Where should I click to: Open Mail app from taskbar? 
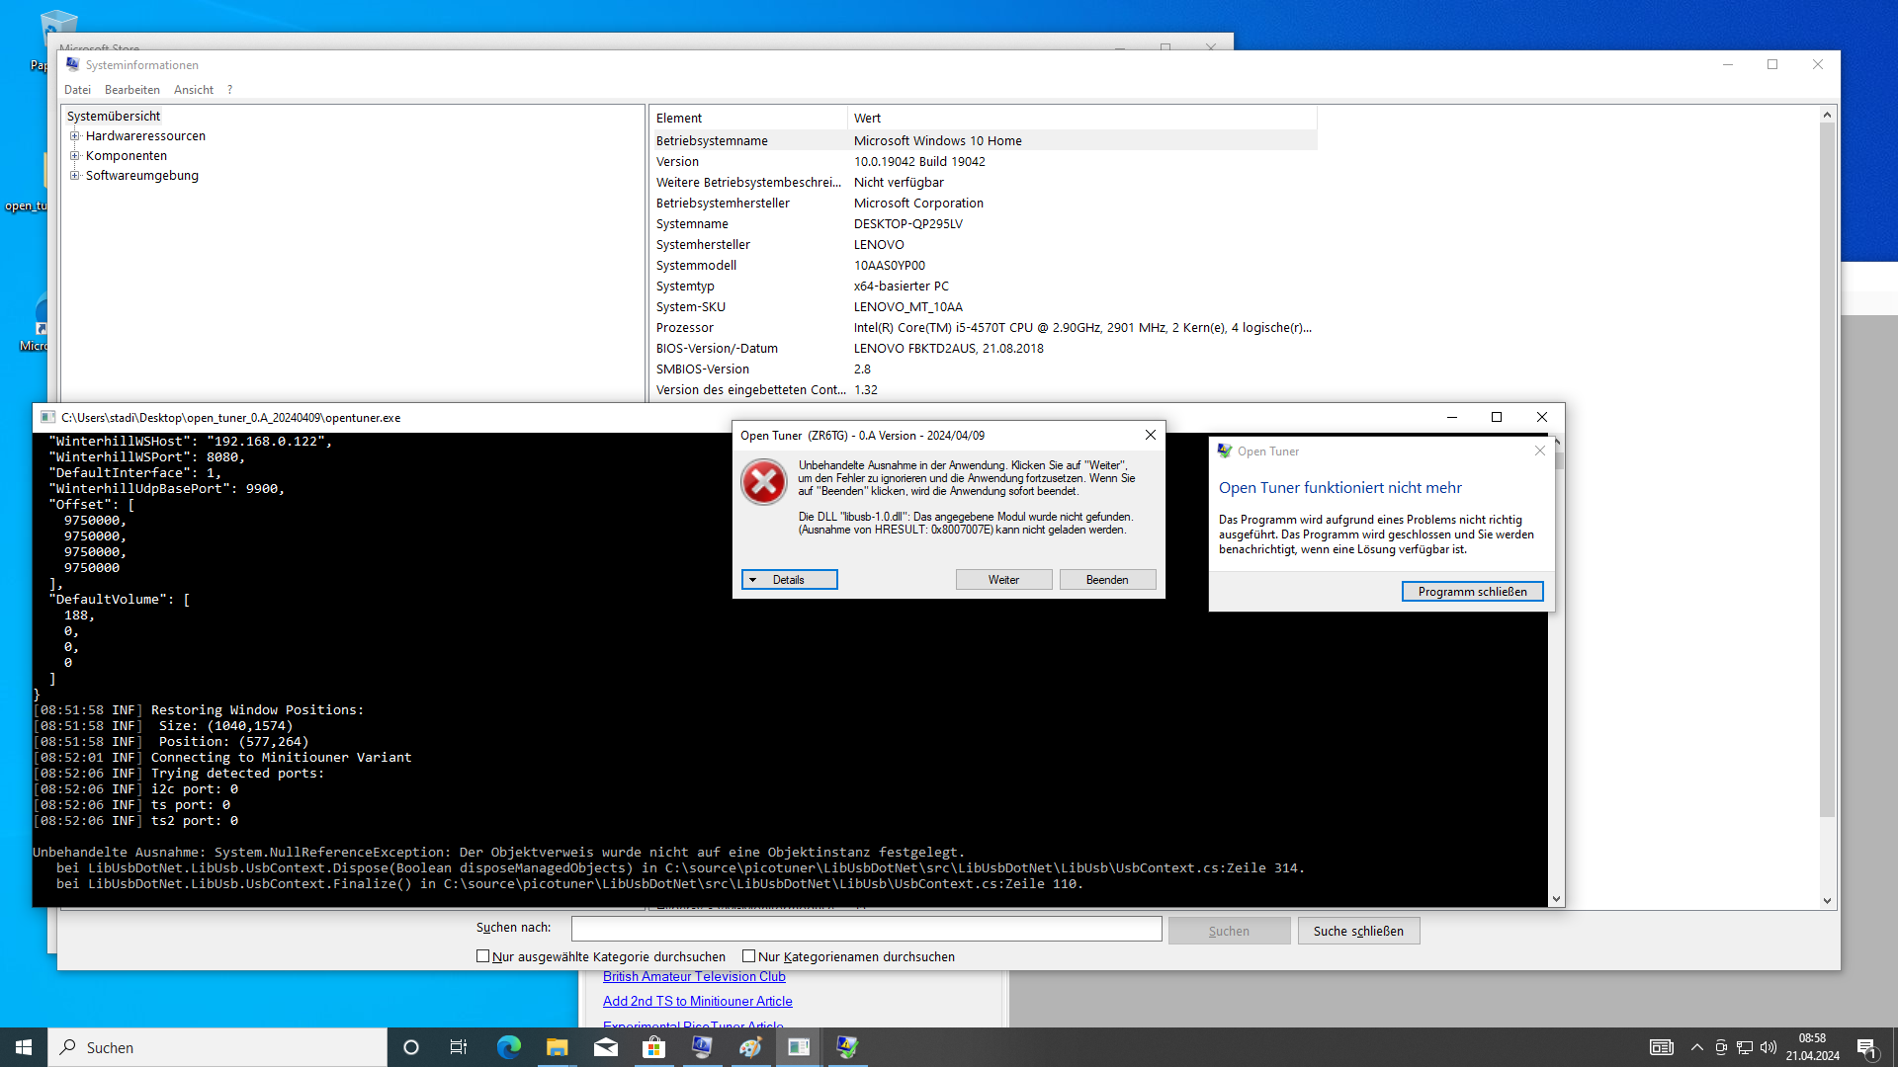(x=605, y=1047)
